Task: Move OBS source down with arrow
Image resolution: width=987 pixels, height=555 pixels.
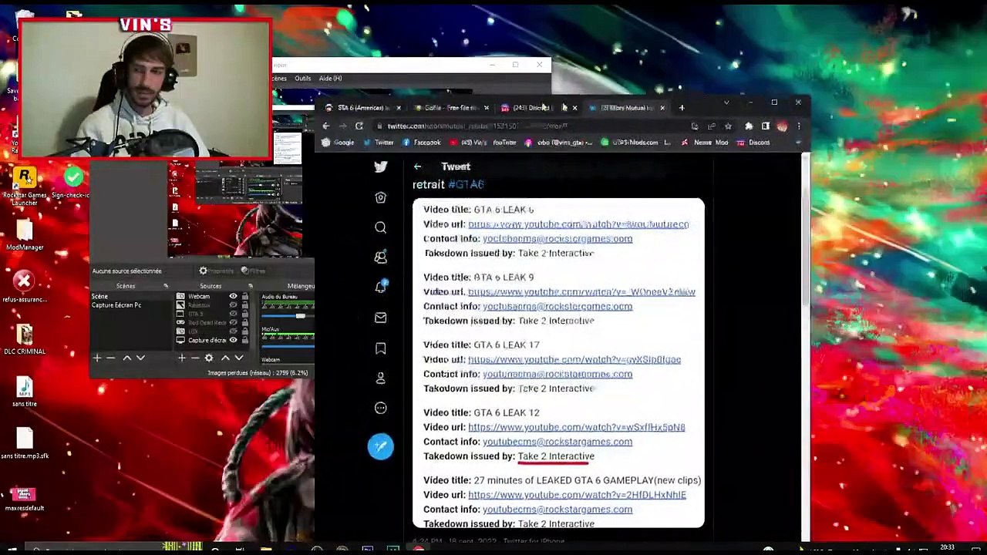Action: [x=239, y=358]
